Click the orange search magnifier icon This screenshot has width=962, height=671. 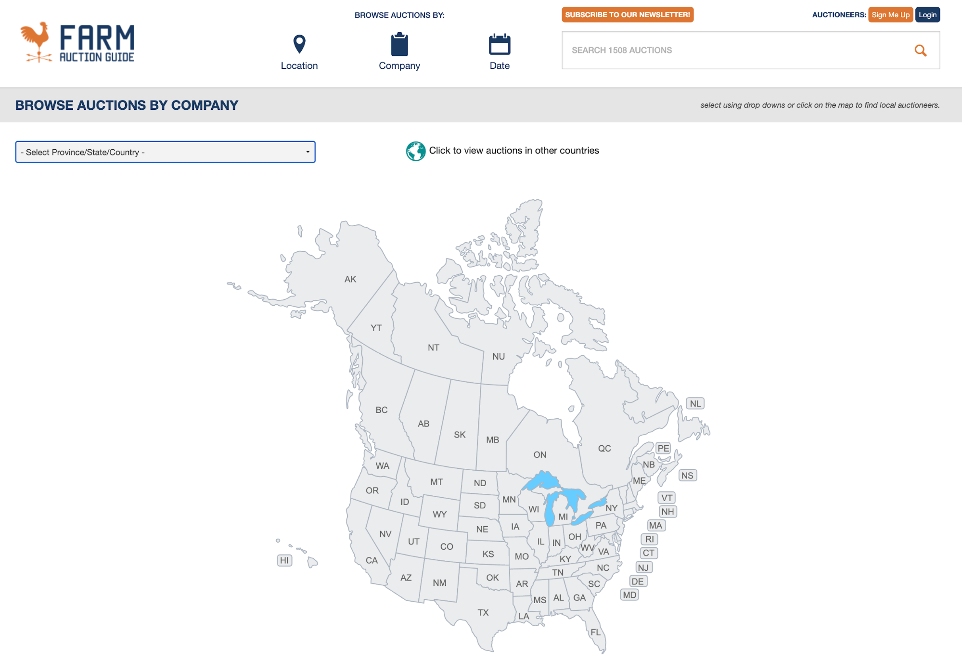(x=920, y=50)
